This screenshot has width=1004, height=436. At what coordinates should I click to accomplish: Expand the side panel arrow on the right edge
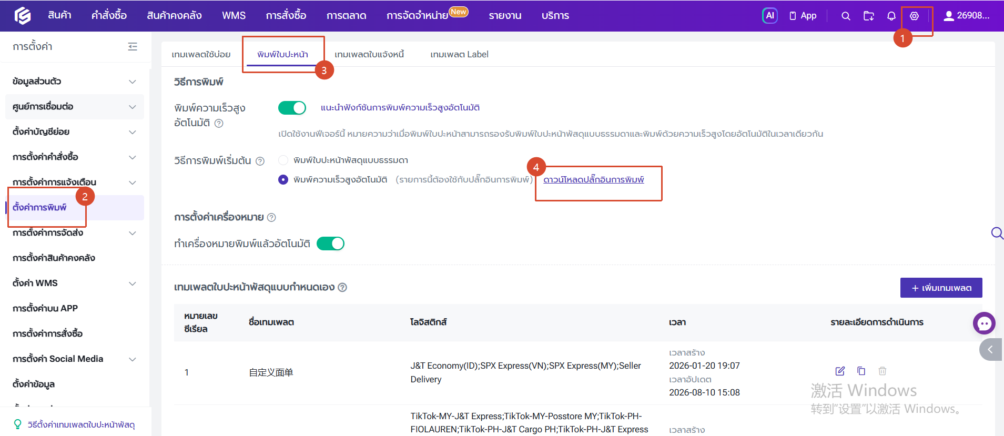point(991,349)
